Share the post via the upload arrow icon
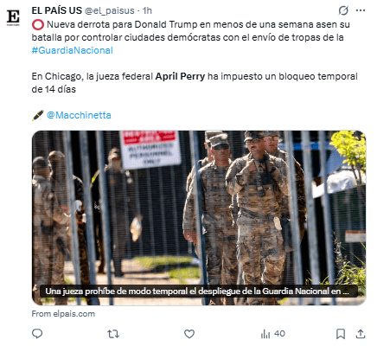Screen dimensions: 377x346 click(x=361, y=334)
